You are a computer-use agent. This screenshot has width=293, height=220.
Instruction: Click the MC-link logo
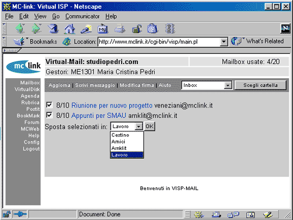tap(23, 66)
